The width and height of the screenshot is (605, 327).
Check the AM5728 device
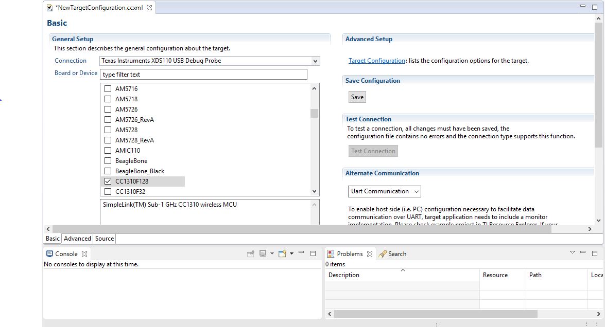108,130
